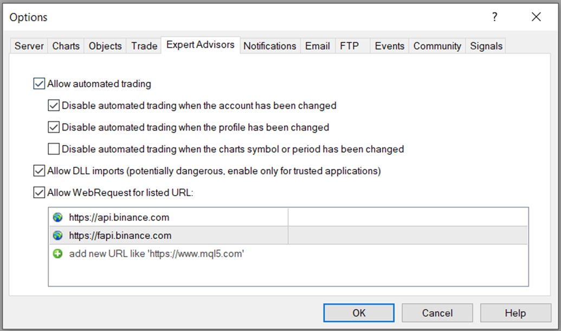Switch to the Server tab

(29, 46)
